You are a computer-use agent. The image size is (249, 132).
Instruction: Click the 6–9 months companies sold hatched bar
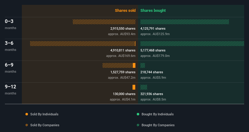click(x=118, y=65)
